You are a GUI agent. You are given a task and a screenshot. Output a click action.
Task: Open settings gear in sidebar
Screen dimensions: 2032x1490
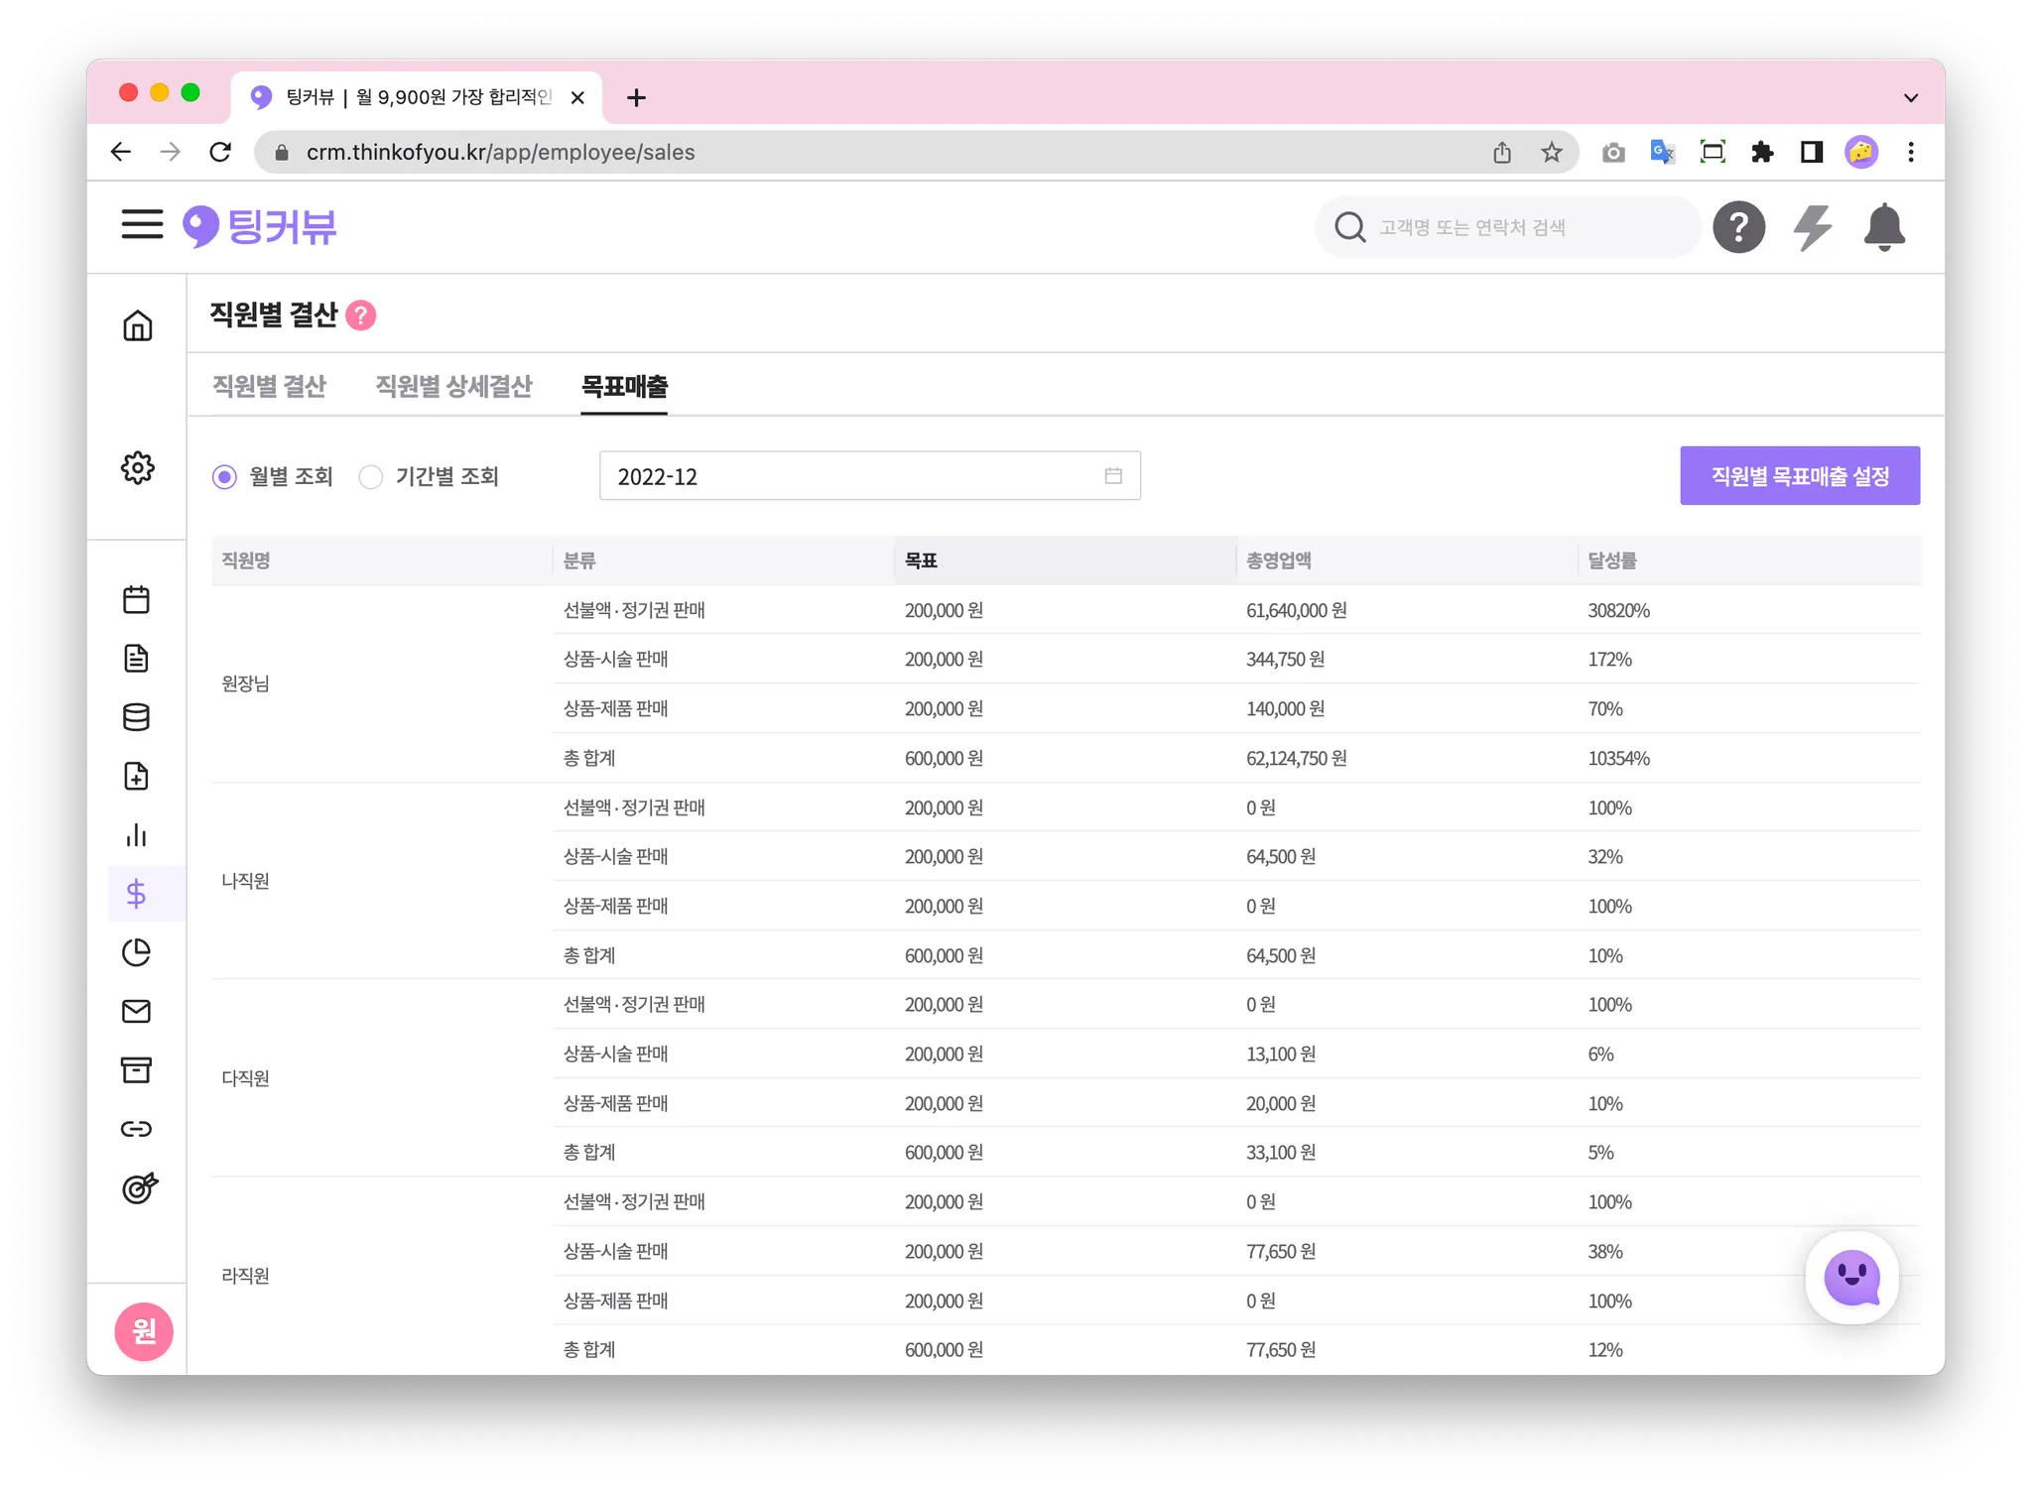138,467
